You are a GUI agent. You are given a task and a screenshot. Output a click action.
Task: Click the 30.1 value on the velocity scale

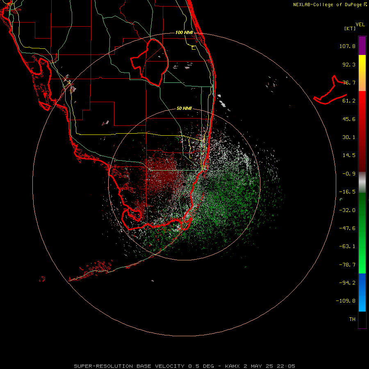[349, 137]
